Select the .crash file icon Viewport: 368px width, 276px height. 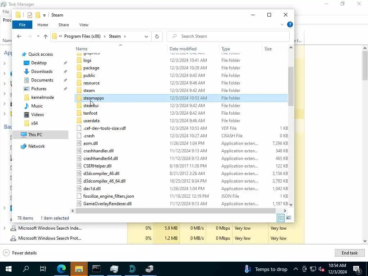pyautogui.click(x=79, y=135)
